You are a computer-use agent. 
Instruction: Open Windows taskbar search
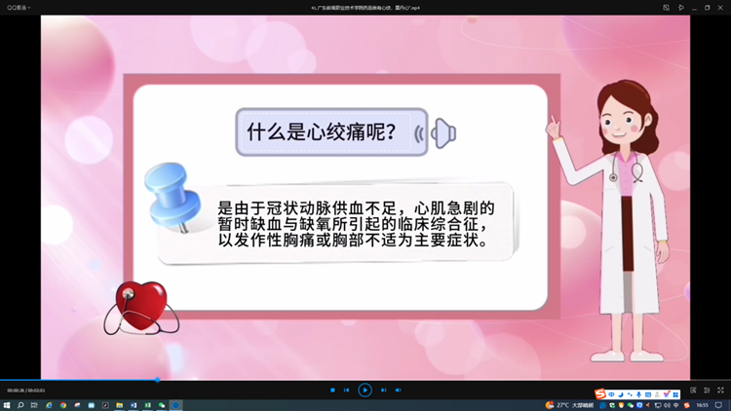[20, 405]
